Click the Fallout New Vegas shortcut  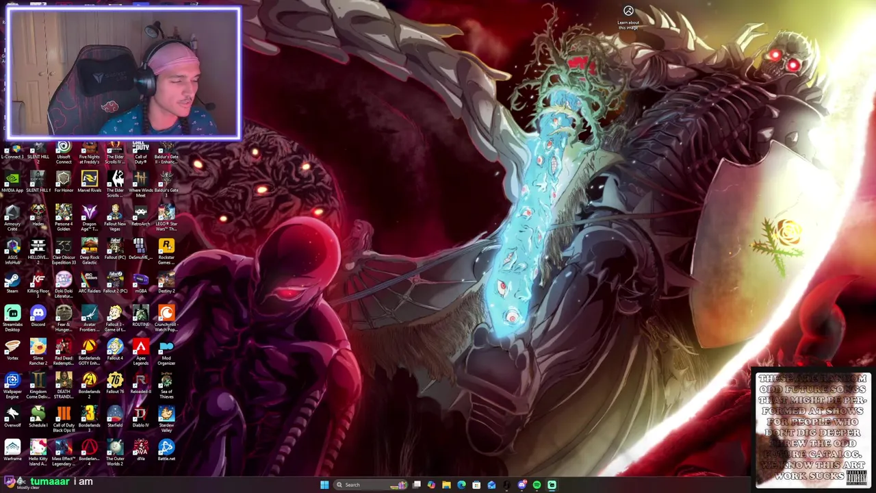115,219
